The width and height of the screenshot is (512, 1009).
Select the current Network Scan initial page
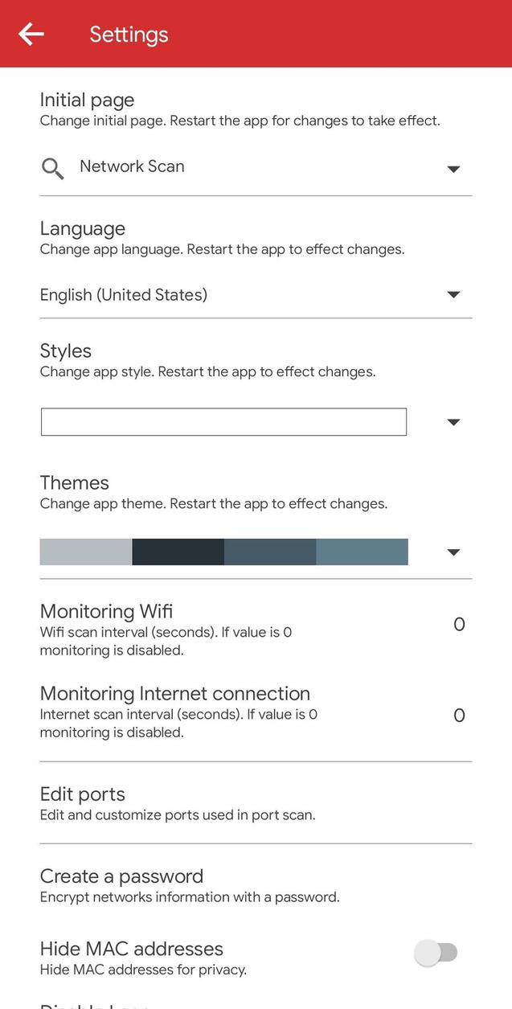131,166
